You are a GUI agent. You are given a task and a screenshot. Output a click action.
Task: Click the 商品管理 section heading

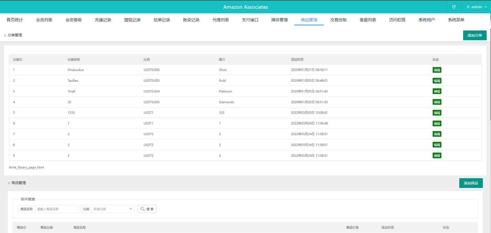[19, 183]
